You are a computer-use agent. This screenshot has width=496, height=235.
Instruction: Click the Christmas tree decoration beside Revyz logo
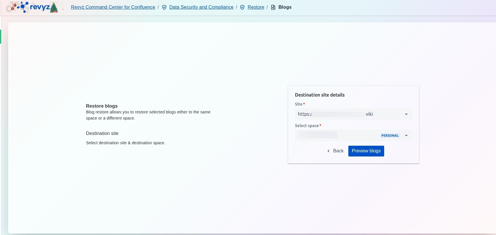(54, 8)
